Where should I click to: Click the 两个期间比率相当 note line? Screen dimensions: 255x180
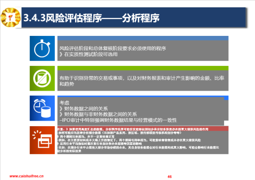86,137
